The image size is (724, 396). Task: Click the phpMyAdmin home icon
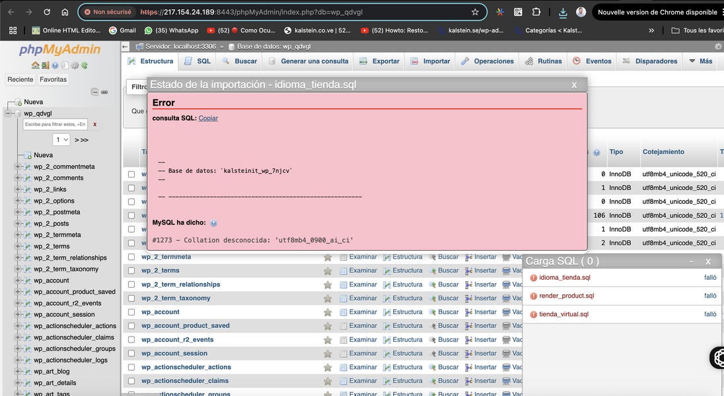(36, 65)
